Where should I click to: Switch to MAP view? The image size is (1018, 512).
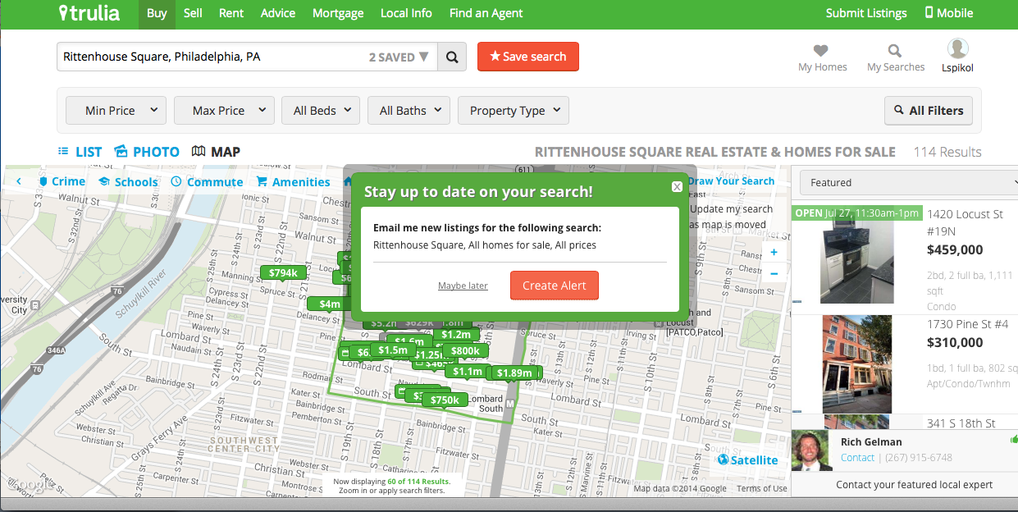click(x=216, y=152)
